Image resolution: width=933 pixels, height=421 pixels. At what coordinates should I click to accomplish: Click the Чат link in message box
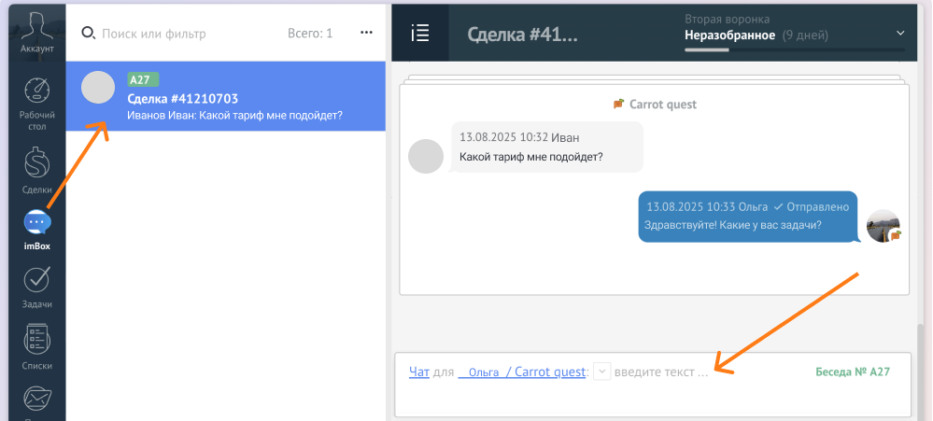[419, 372]
